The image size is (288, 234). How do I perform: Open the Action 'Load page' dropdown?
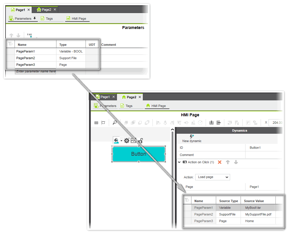tap(213, 177)
